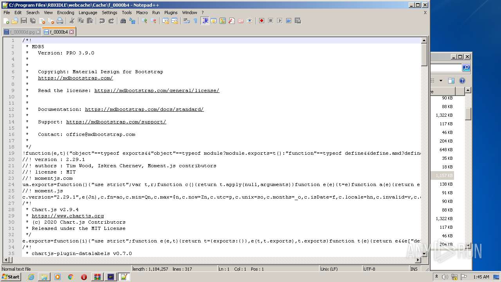The image size is (501, 282).
Task: Close the f_00000d.jpg tab
Action: tap(38, 32)
